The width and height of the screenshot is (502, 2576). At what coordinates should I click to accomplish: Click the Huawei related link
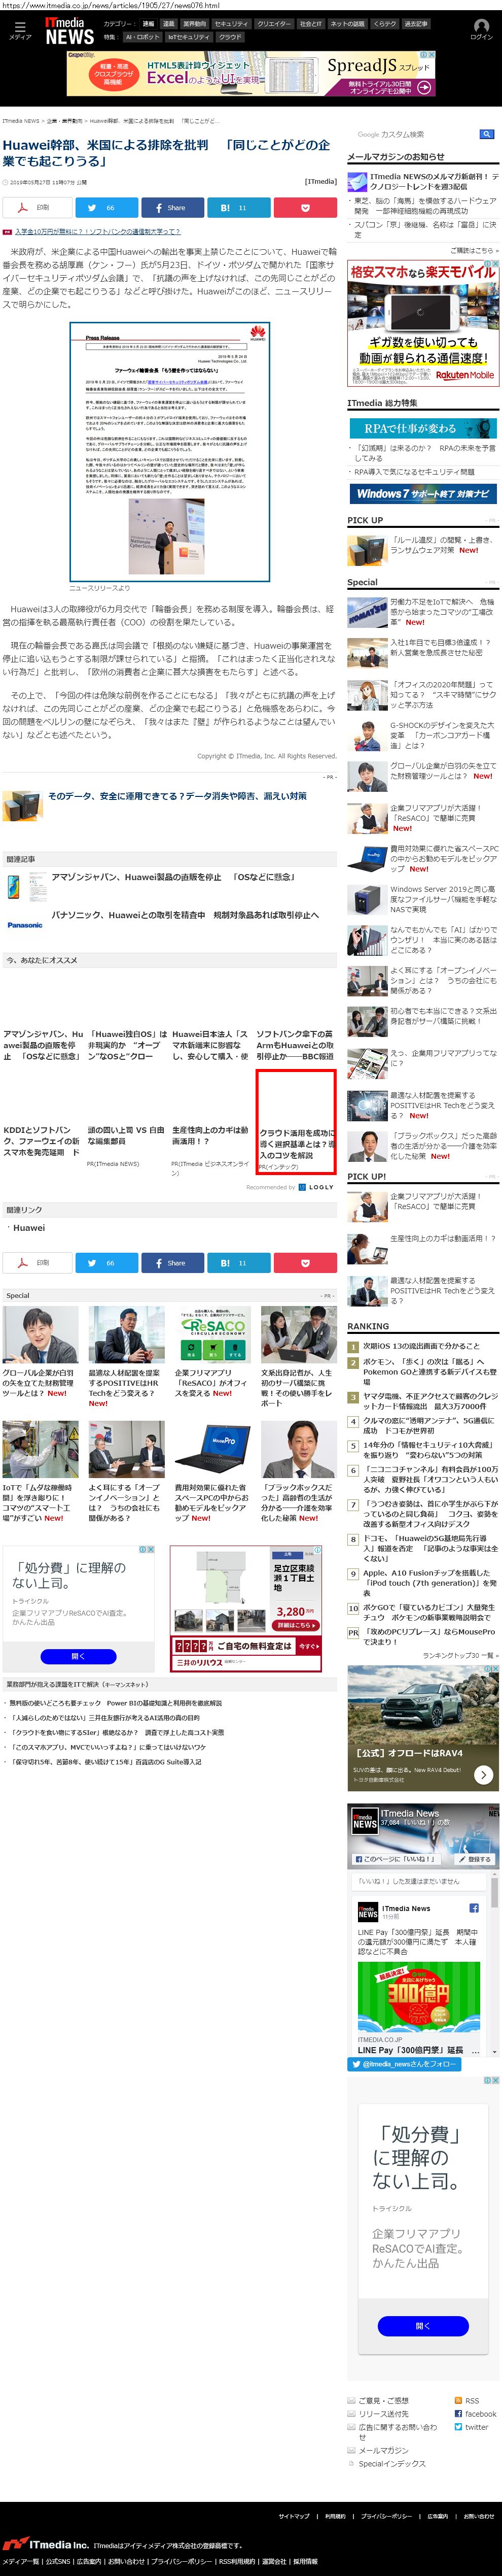(29, 1228)
